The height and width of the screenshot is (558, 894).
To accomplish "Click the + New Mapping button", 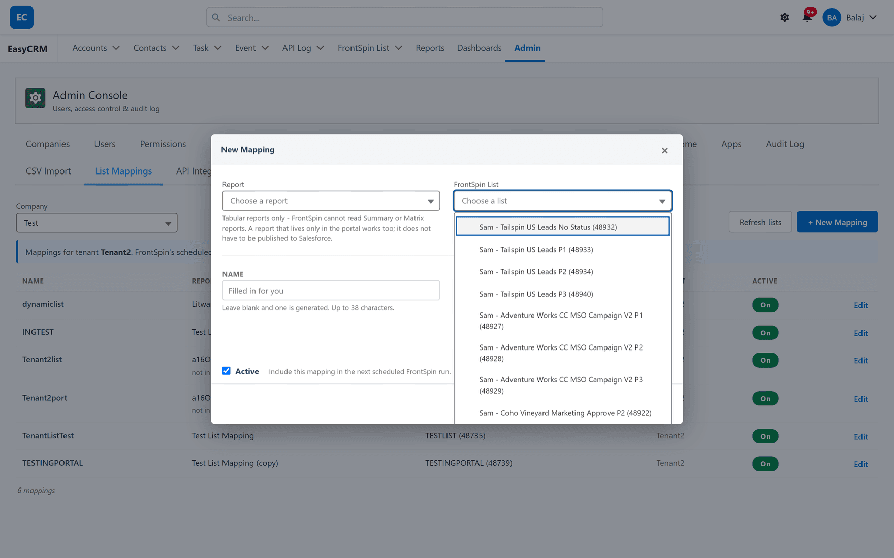I will tap(837, 222).
